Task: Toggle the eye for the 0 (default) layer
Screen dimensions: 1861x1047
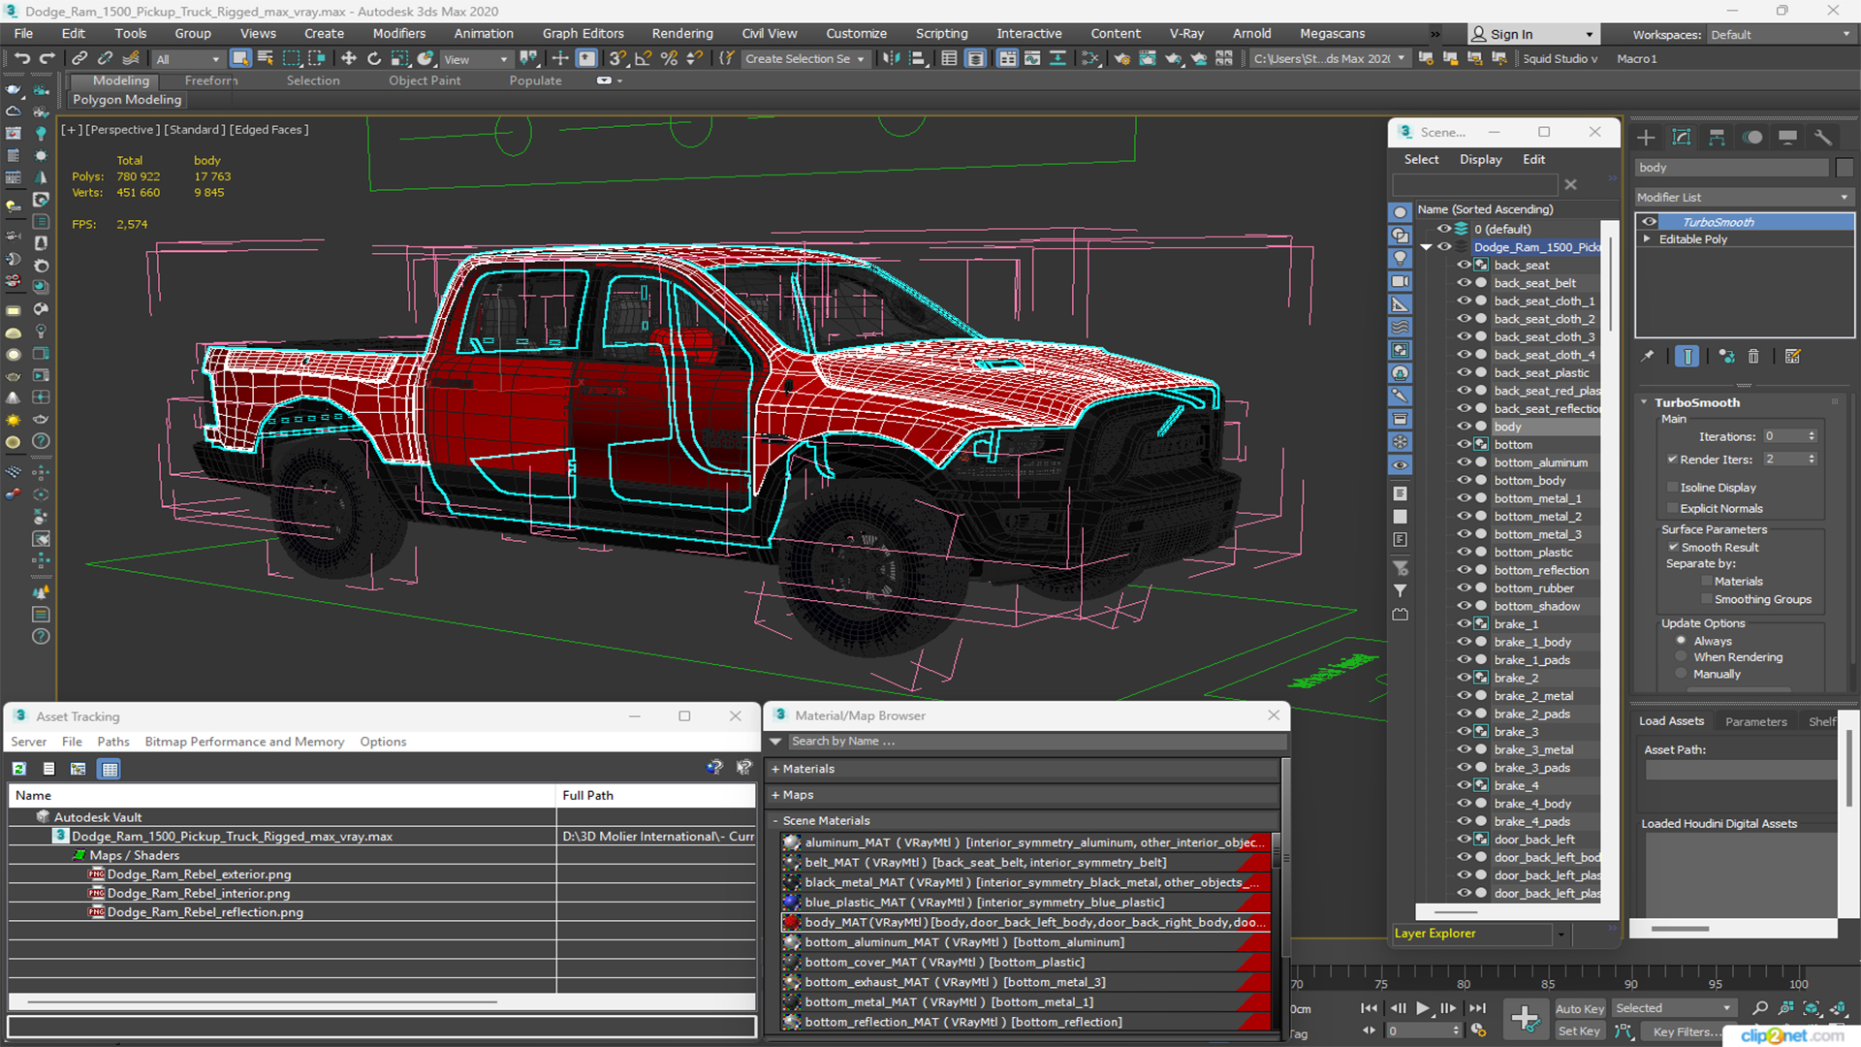Action: tap(1443, 229)
